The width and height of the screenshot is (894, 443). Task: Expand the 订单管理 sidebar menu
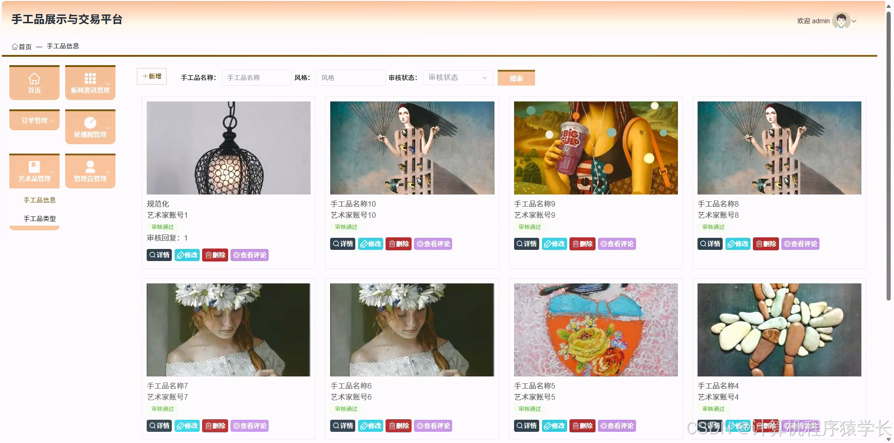pos(34,120)
